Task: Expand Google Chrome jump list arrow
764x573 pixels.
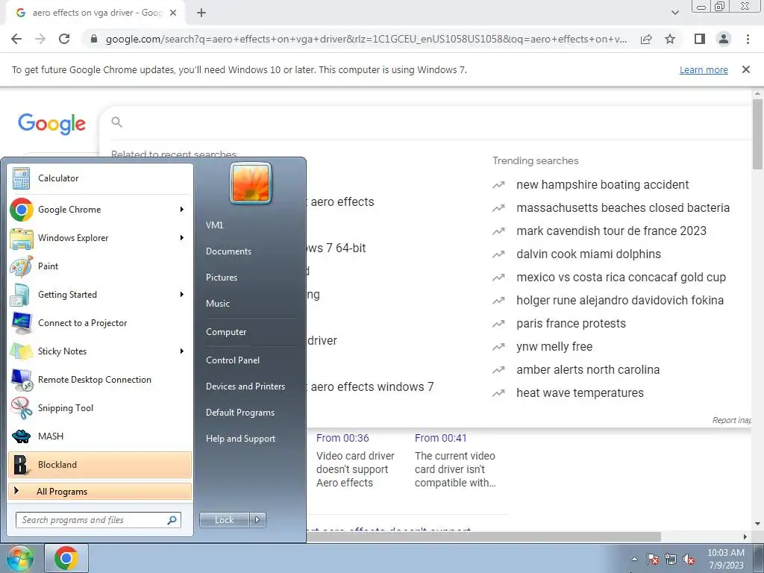Action: pyautogui.click(x=182, y=210)
